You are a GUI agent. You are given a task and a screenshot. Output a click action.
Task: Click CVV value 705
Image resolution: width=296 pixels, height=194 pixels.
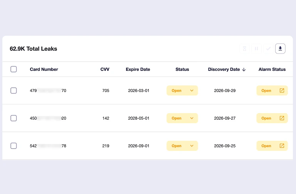pyautogui.click(x=106, y=90)
